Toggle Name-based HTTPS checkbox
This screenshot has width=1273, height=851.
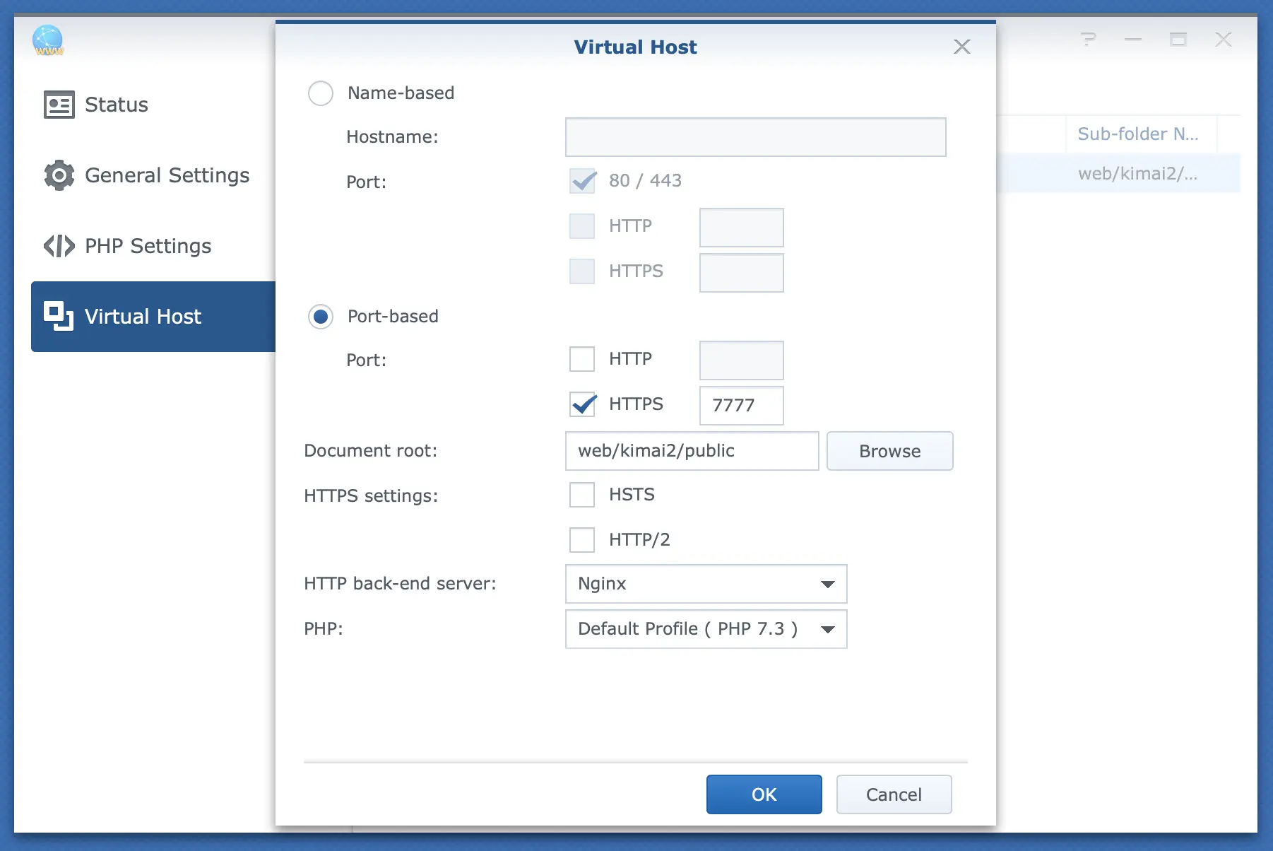582,271
